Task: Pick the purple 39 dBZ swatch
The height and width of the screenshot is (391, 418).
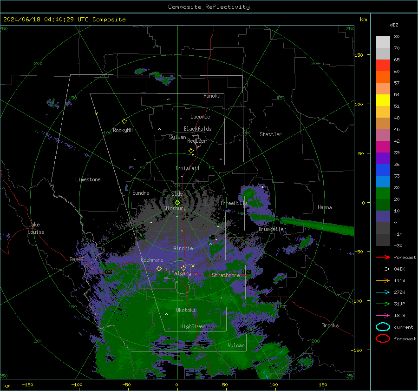Action: tap(383, 158)
